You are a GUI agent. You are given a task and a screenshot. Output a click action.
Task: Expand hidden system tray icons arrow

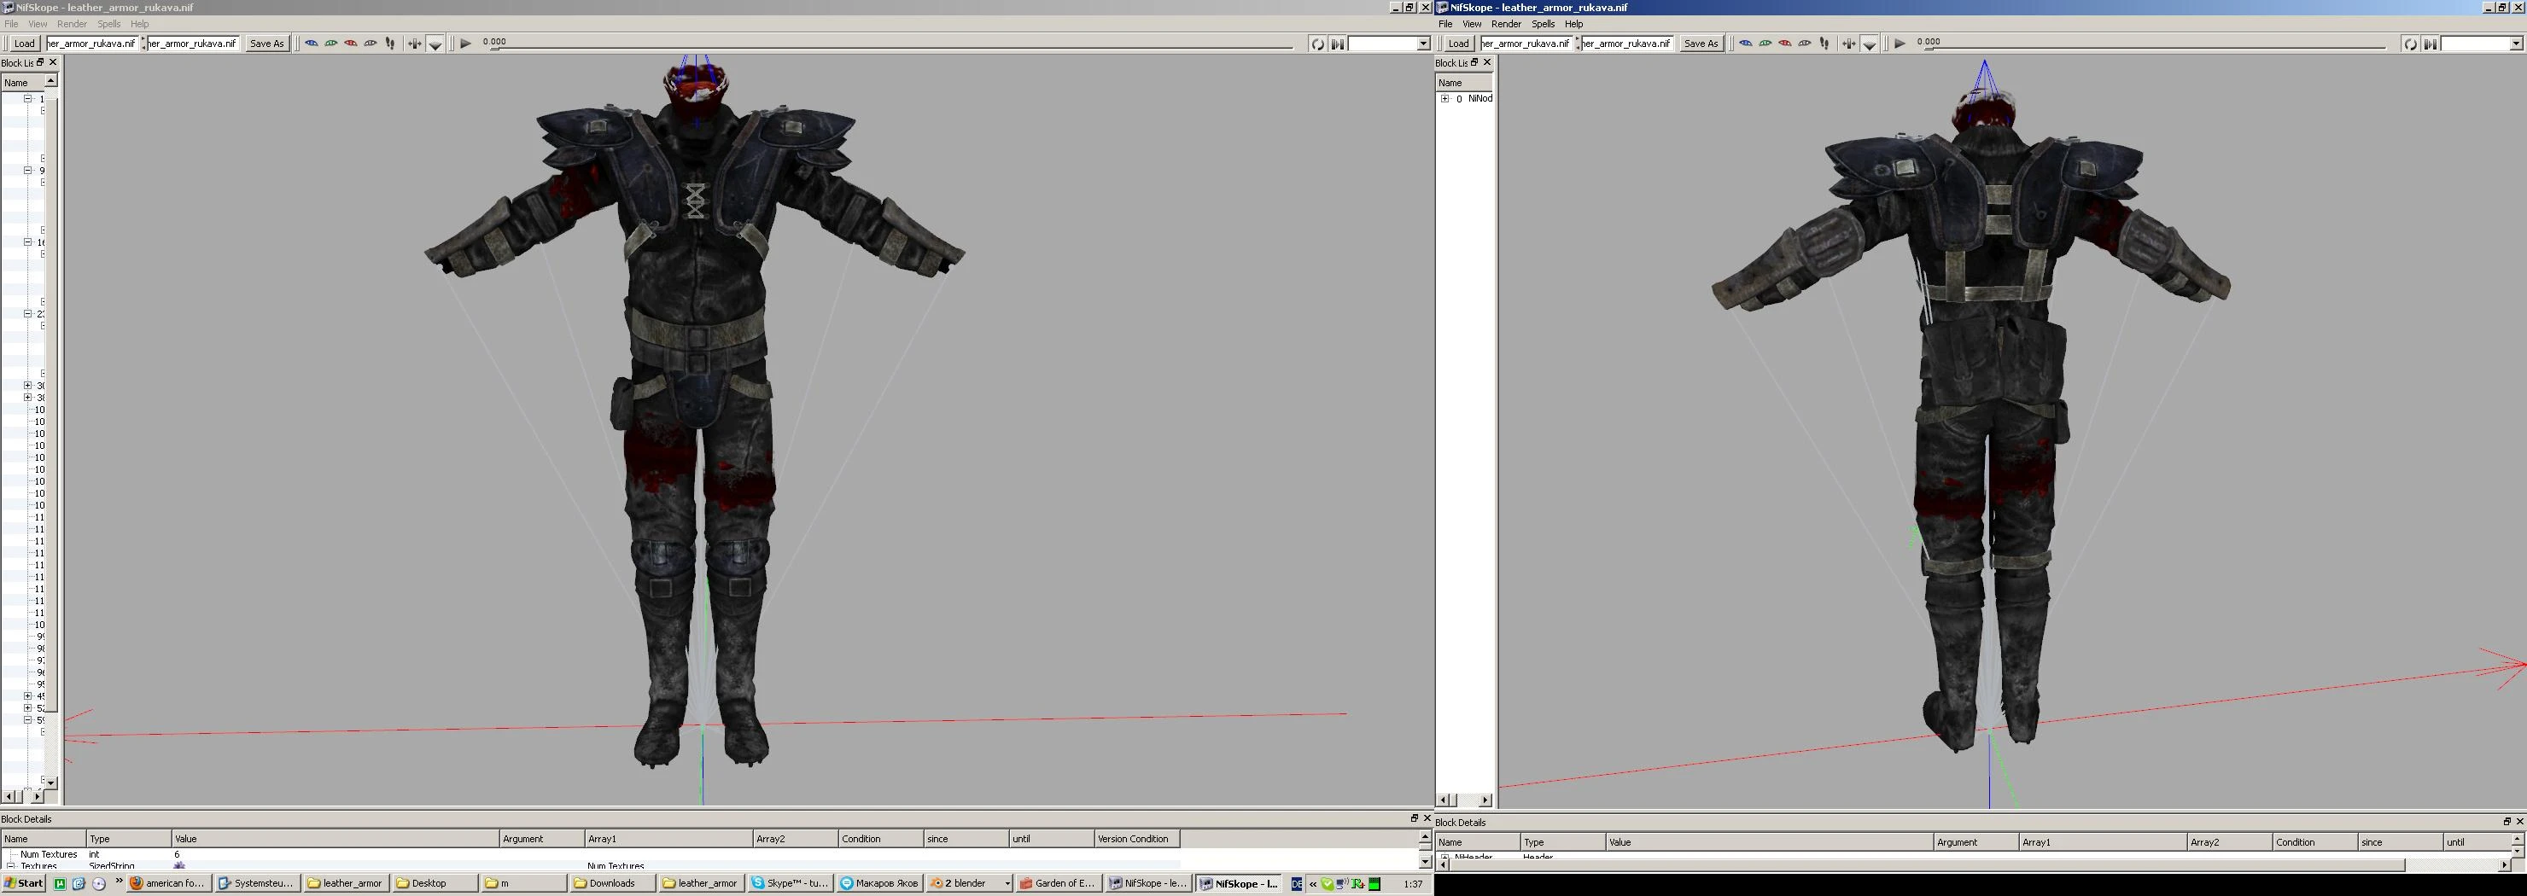pyautogui.click(x=1312, y=883)
